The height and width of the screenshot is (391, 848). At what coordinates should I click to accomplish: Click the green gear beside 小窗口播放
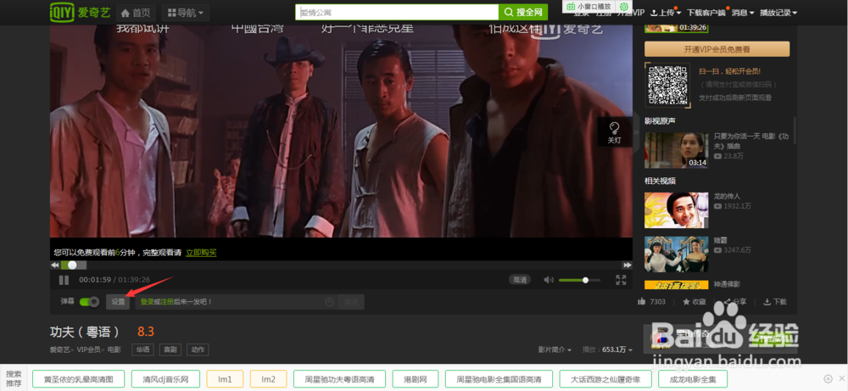point(623,7)
